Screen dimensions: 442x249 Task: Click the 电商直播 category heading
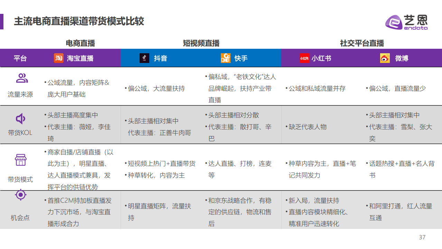tap(80, 43)
